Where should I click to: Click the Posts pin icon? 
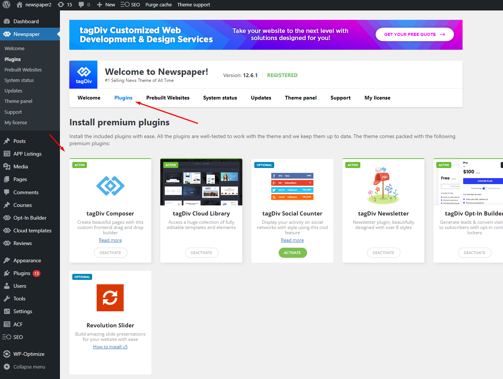7,141
